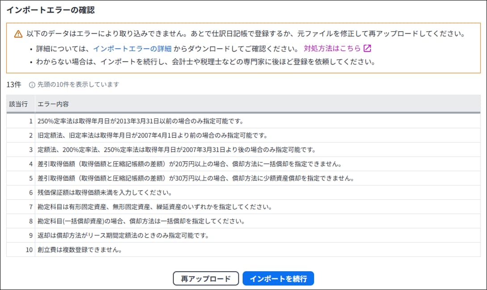The width and height of the screenshot is (487, 290).
Task: Select row 3 about 定額法 and 200%定率法
Action: [x=243, y=149]
